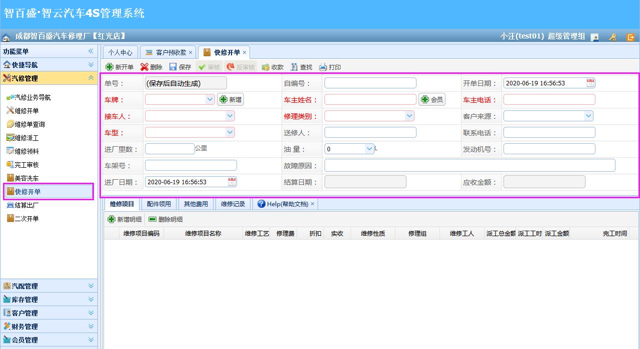Click the 新开单 (new order) toolbar icon

120,66
